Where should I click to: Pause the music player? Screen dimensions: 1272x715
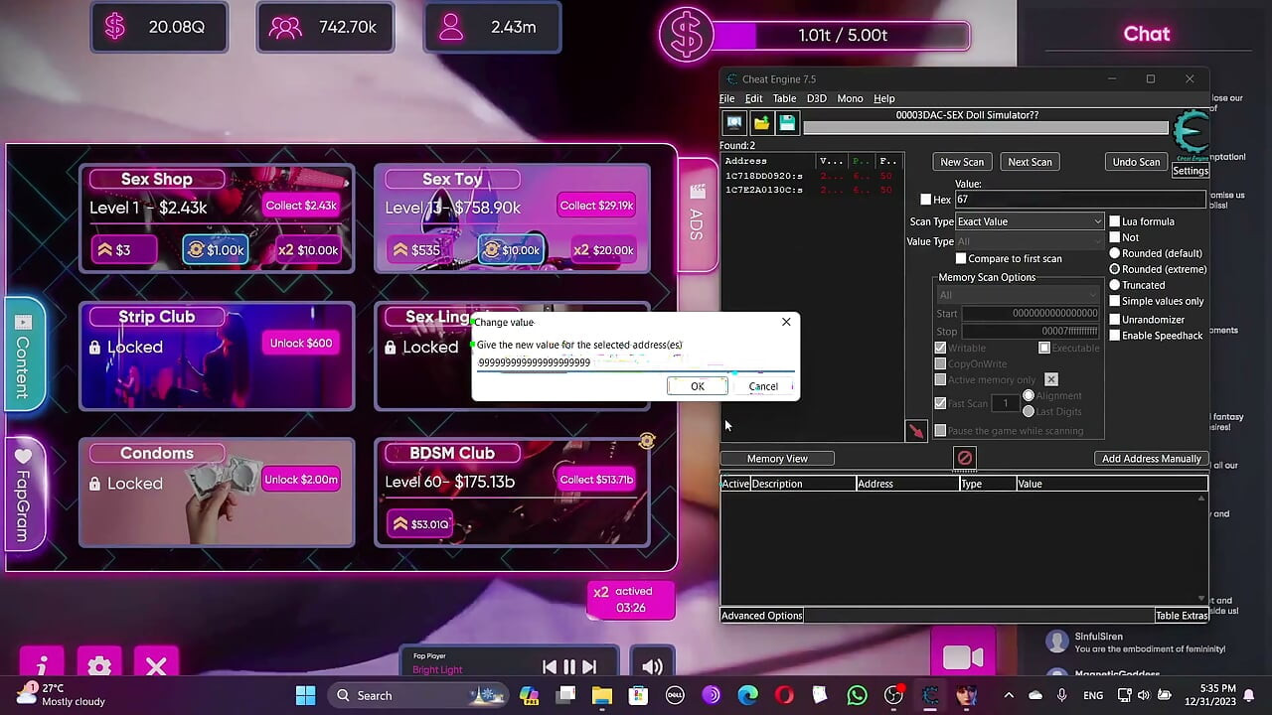point(569,667)
